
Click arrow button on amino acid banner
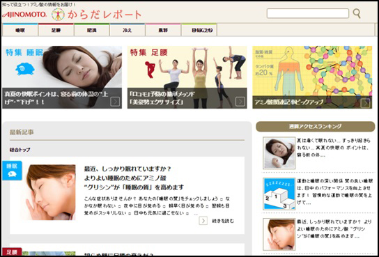(365, 103)
